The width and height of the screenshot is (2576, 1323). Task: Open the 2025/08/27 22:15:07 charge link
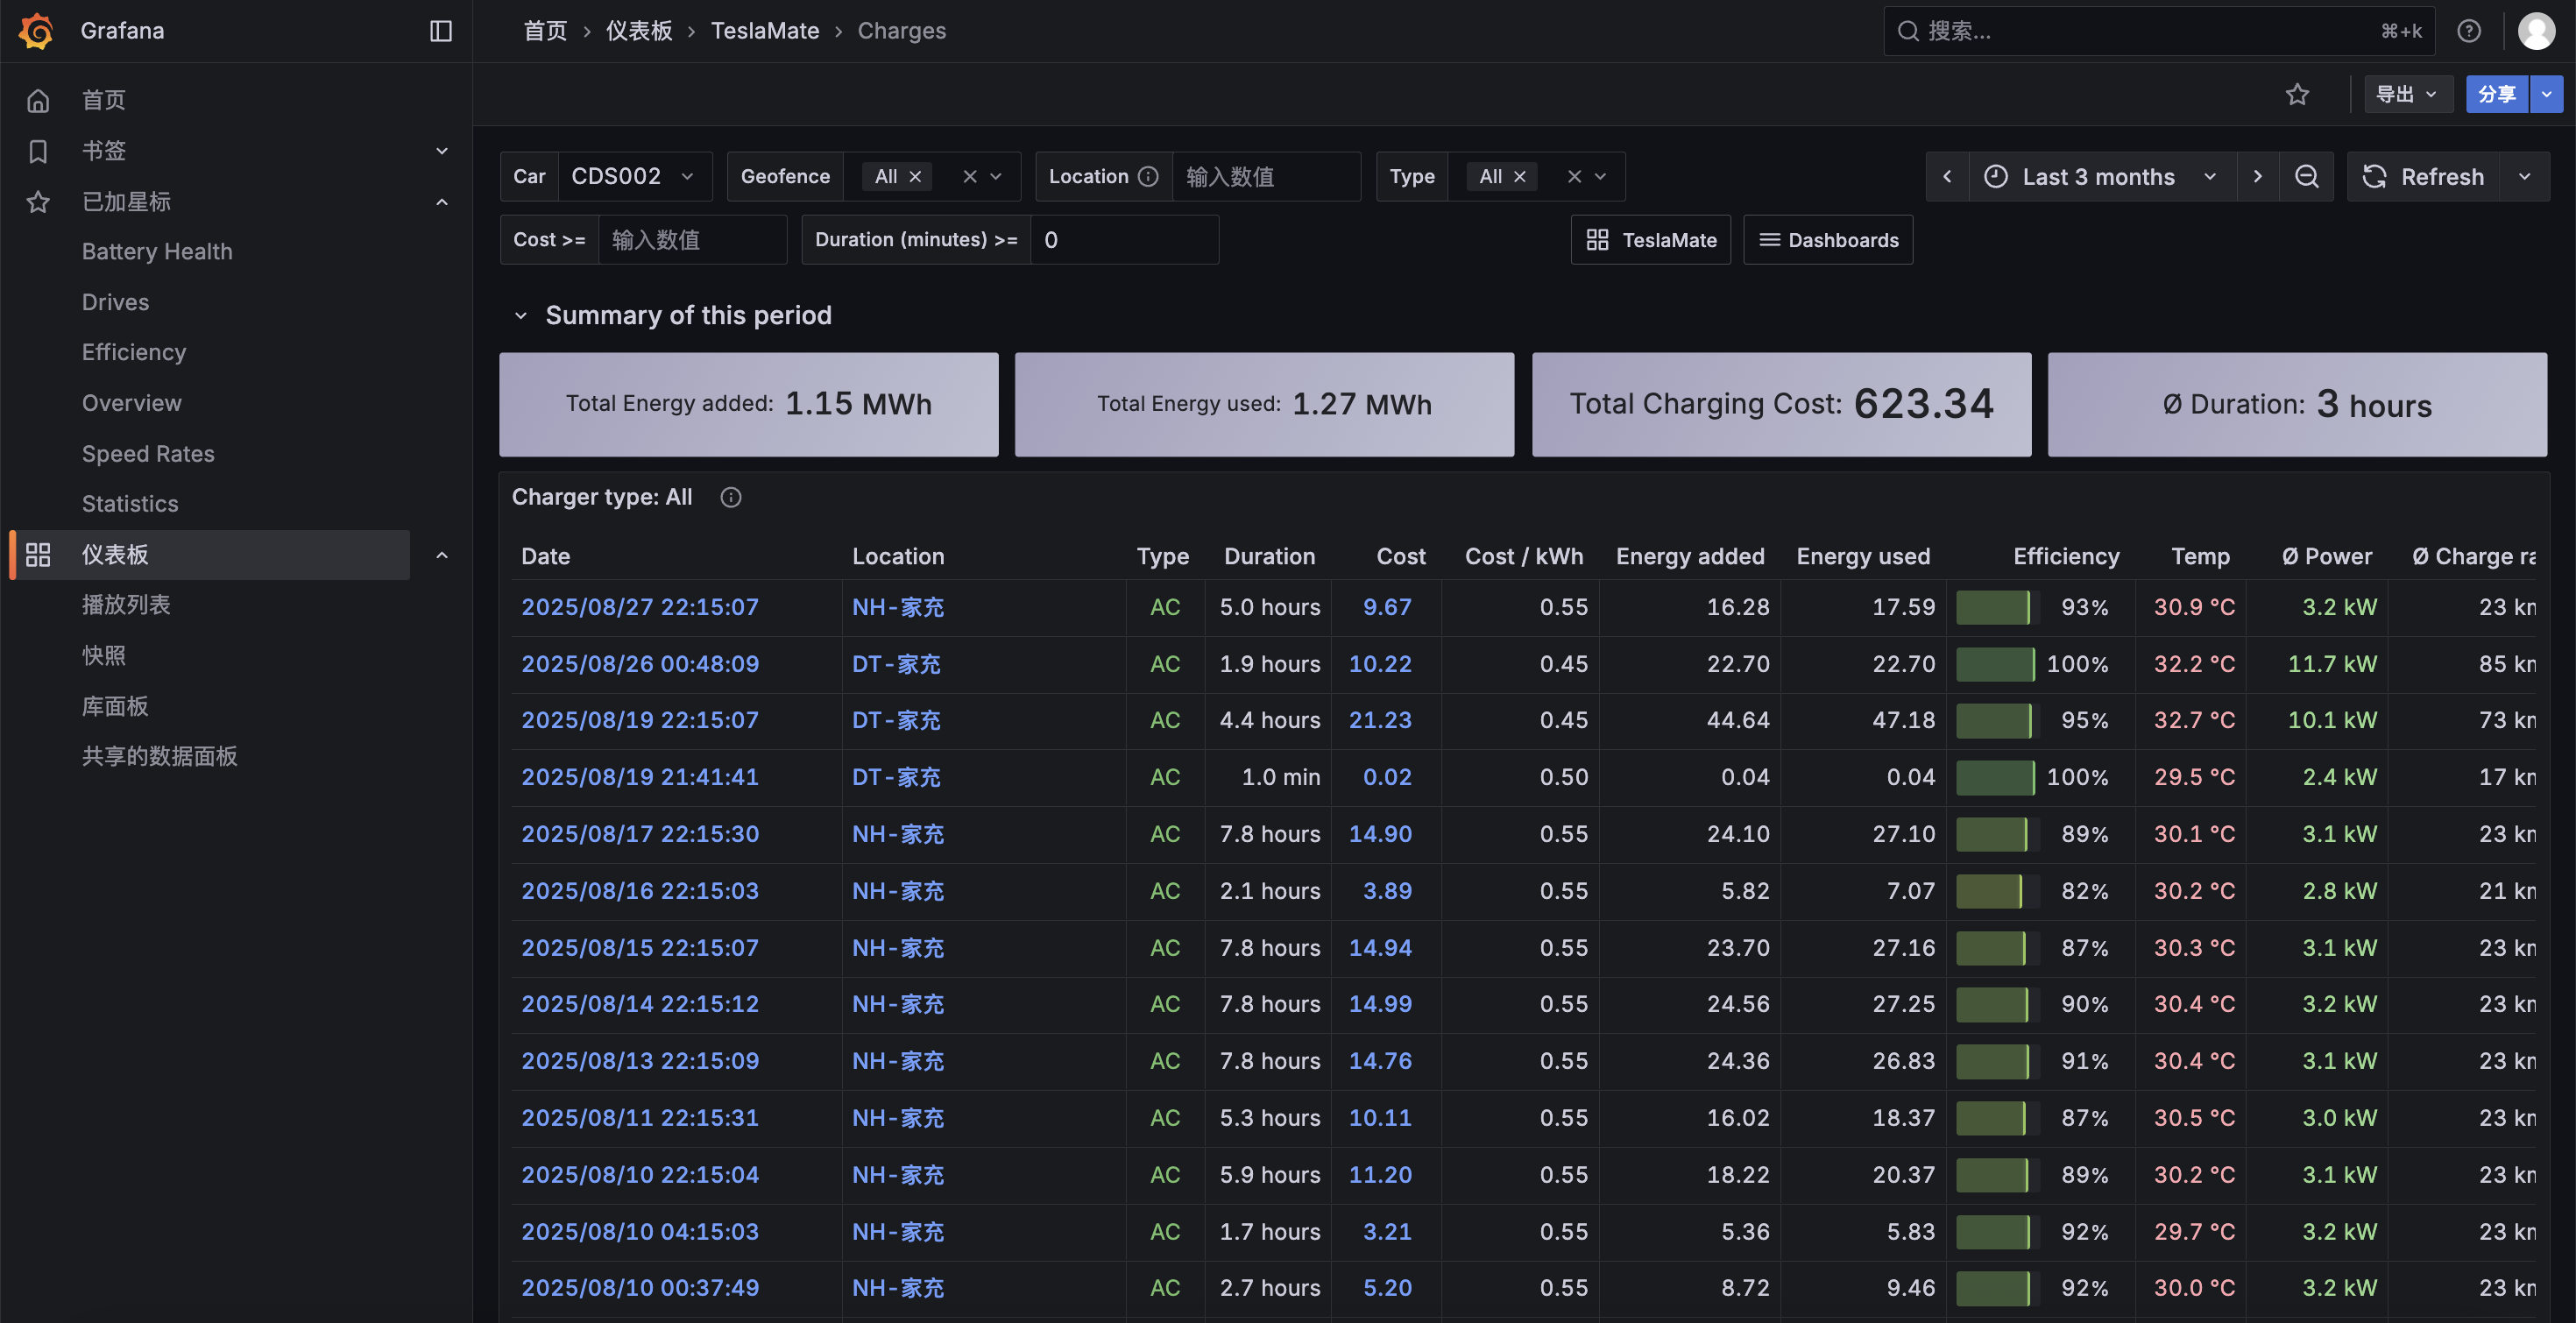[x=640, y=607]
